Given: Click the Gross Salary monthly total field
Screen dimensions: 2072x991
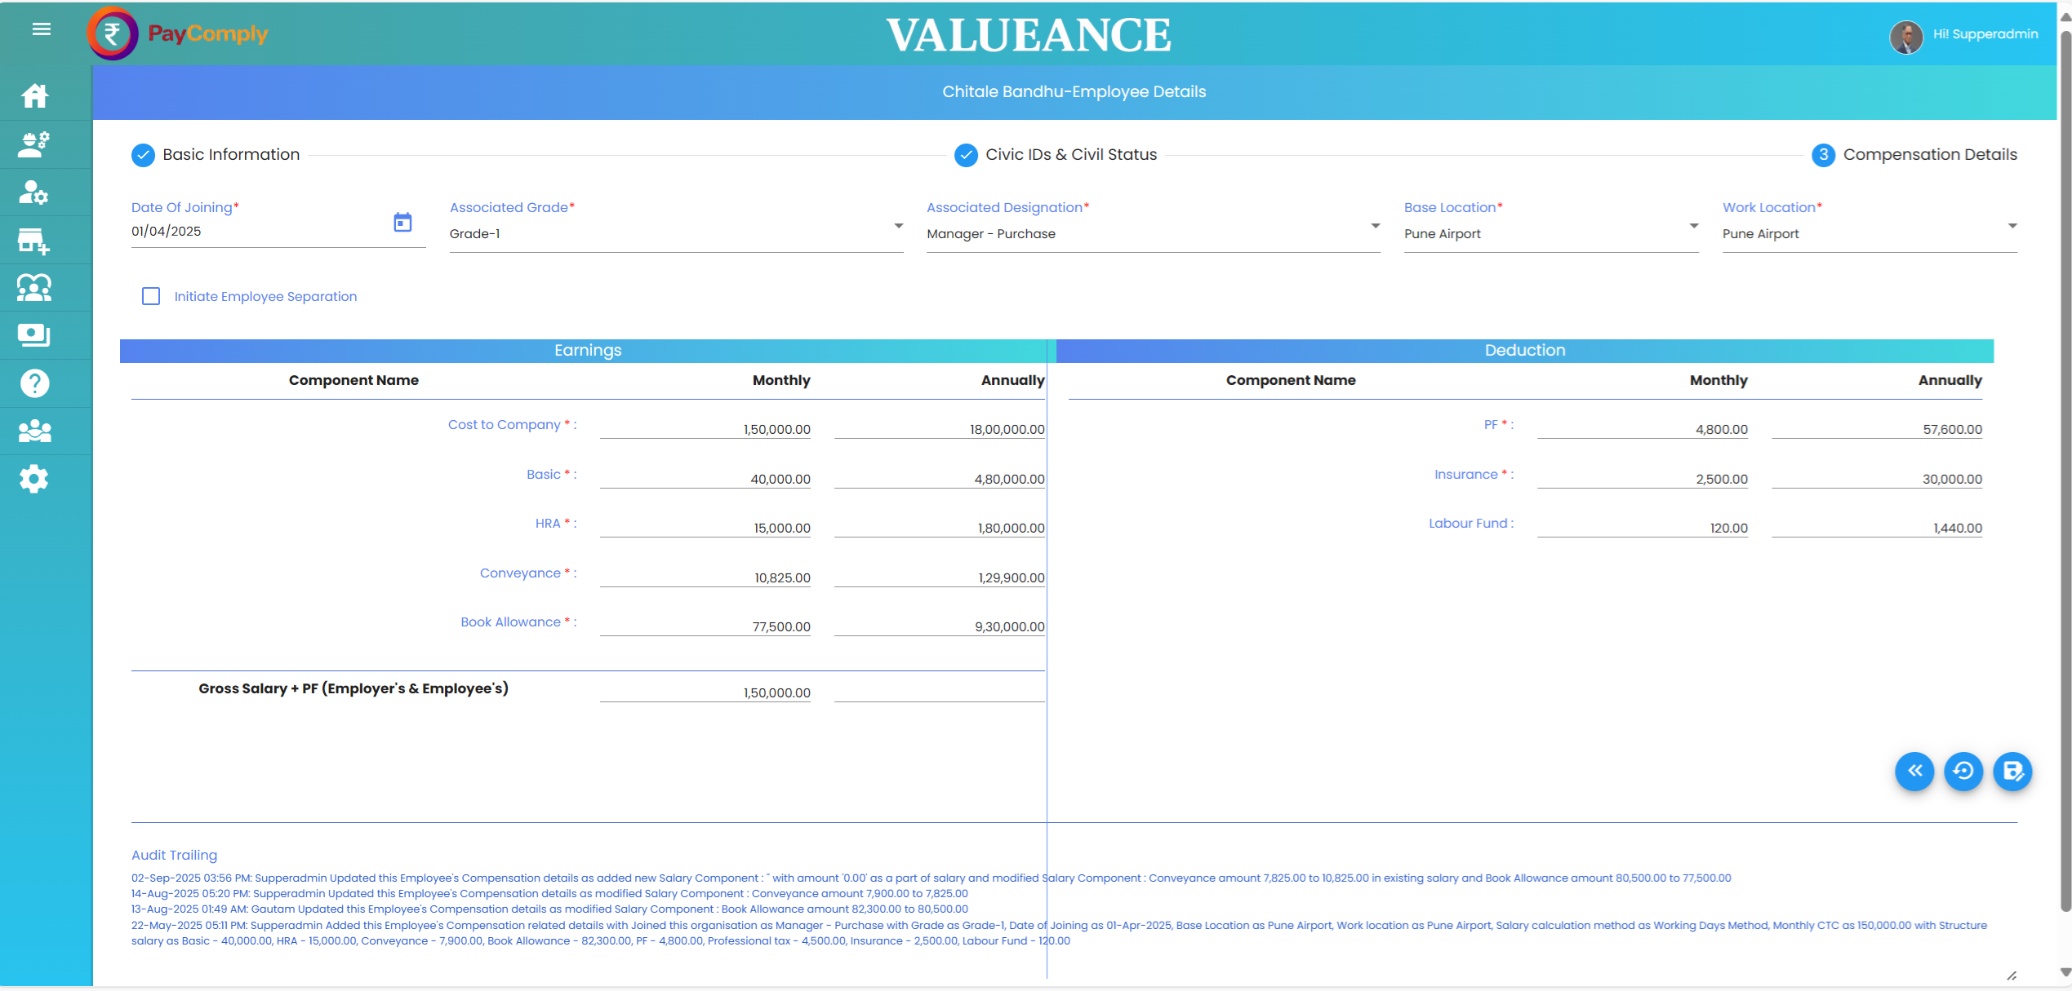Looking at the screenshot, I should [705, 692].
